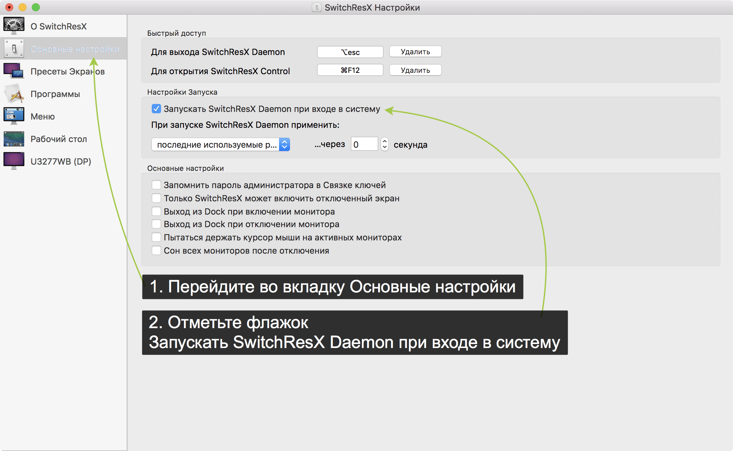Click text При запуске SwitchResX Daemon применить:
Viewport: 733px width, 451px height.
245,125
